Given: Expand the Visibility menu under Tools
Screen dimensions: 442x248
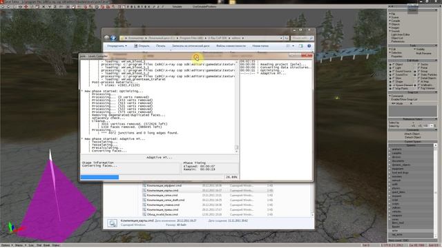Looking at the screenshot, I should point(419,49).
